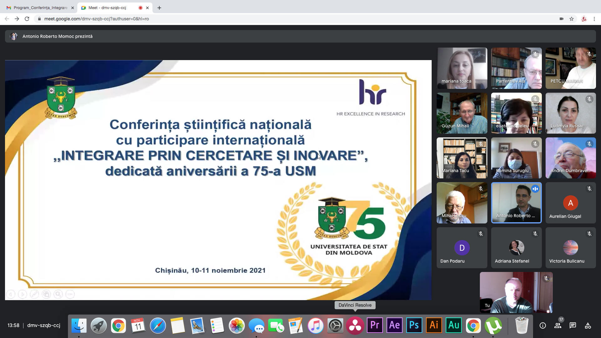Click muted mic icon on Dan Podaru tile
The image size is (601, 338).
click(481, 234)
